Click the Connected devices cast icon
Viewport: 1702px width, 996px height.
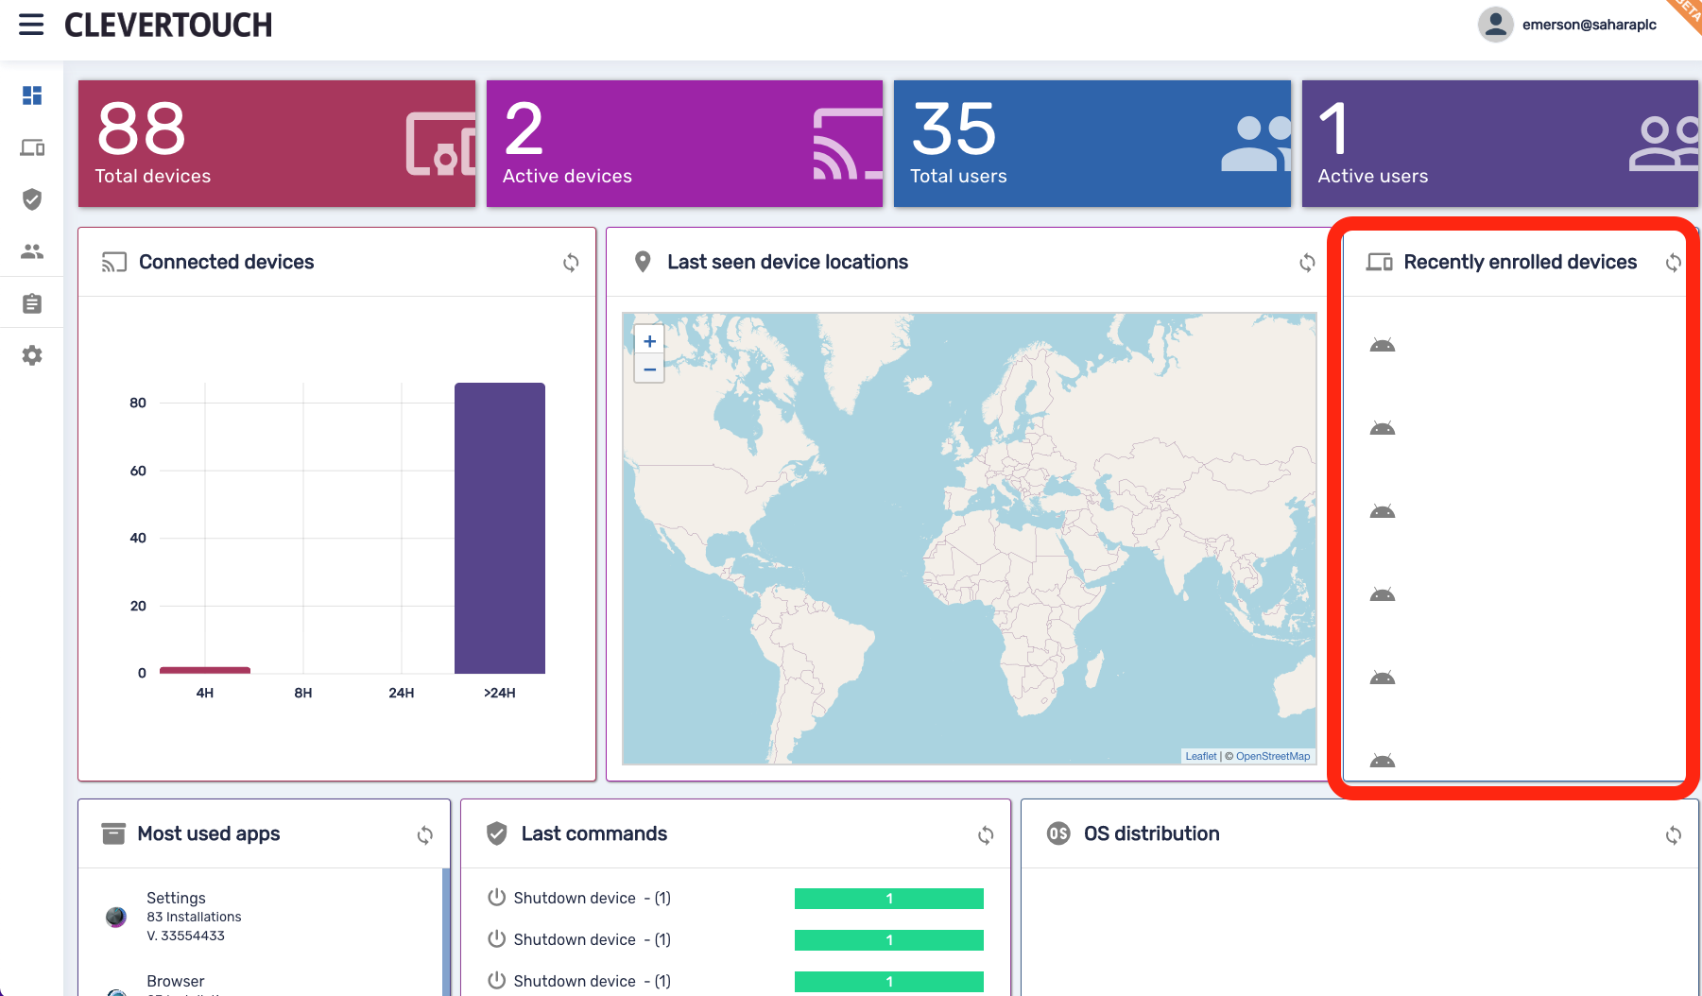pos(113,263)
